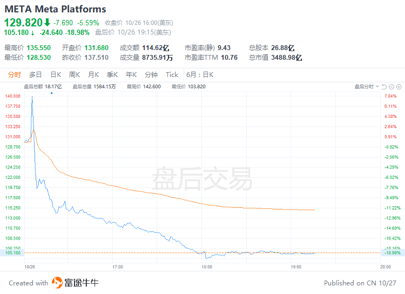405x294 pixels.
Task: Click the 10/26 date axis label
Action: 30,267
